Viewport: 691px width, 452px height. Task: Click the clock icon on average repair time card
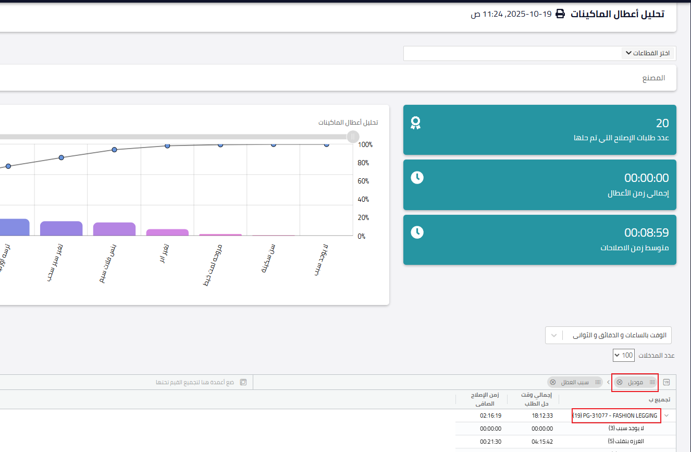417,232
